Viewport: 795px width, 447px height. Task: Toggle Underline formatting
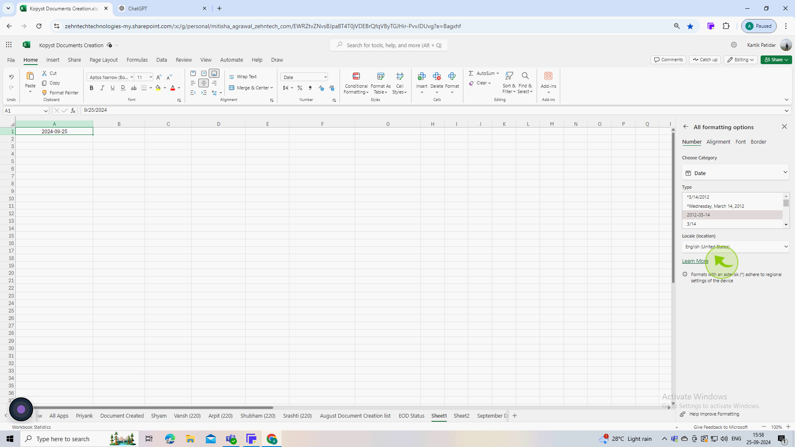(x=112, y=88)
